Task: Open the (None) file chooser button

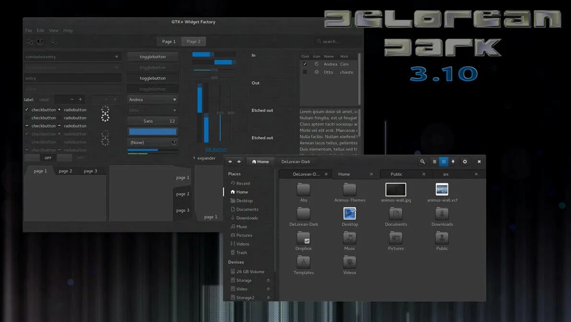Action: click(152, 143)
